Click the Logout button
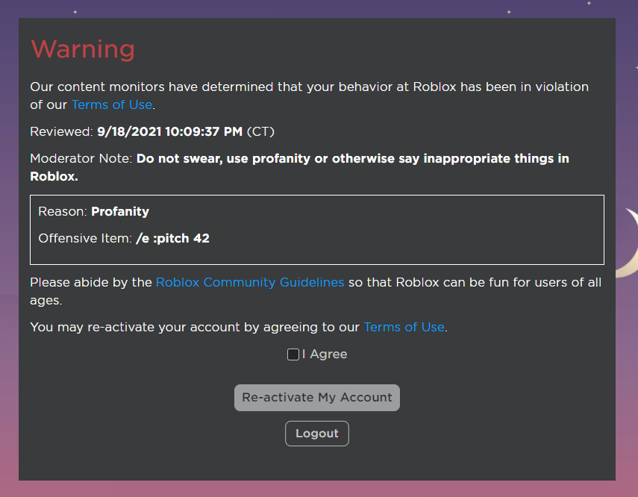Image resolution: width=638 pixels, height=497 pixels. (317, 434)
